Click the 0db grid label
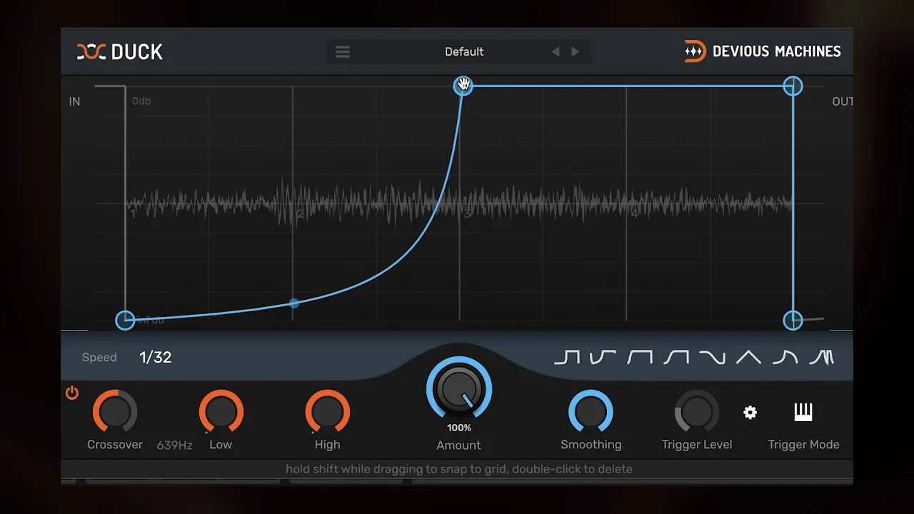The height and width of the screenshot is (514, 914). (x=141, y=101)
